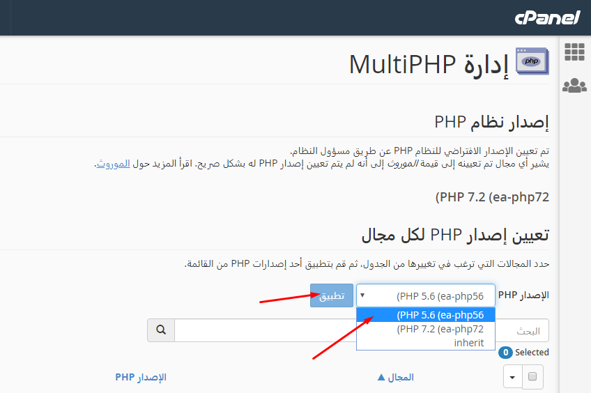The height and width of the screenshot is (393, 591).
Task: Expand the selection options caret dropdown
Action: 513,377
